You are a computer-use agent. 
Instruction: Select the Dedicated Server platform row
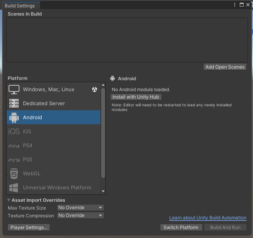pos(54,103)
